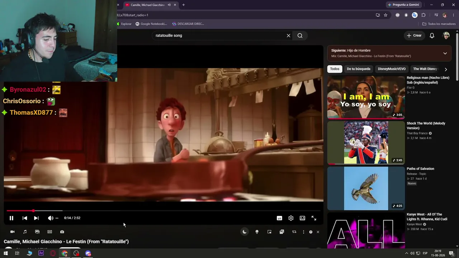459x258 pixels.
Task: Mute the video player volume
Action: (50, 218)
